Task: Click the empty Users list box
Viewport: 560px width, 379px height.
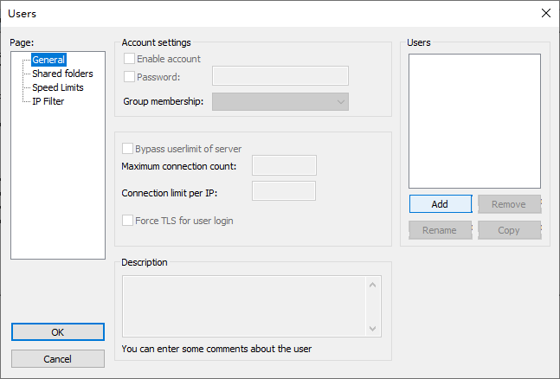Action: (x=474, y=121)
